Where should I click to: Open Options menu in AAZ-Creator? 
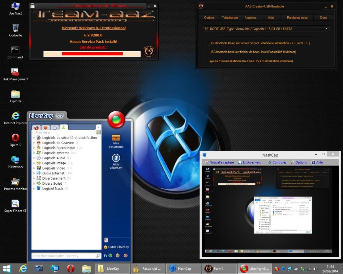tap(209, 18)
